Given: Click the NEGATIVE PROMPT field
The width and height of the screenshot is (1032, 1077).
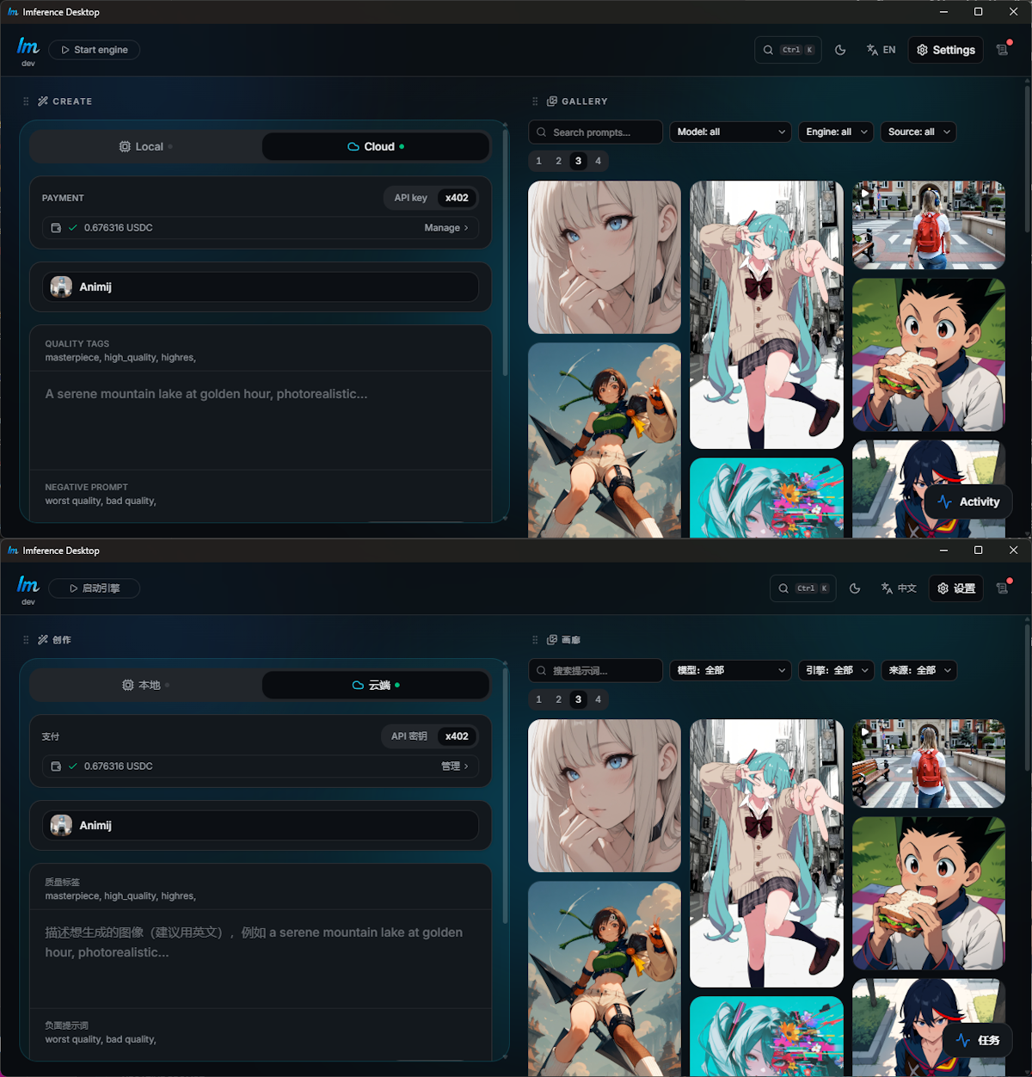Looking at the screenshot, I should (x=261, y=495).
